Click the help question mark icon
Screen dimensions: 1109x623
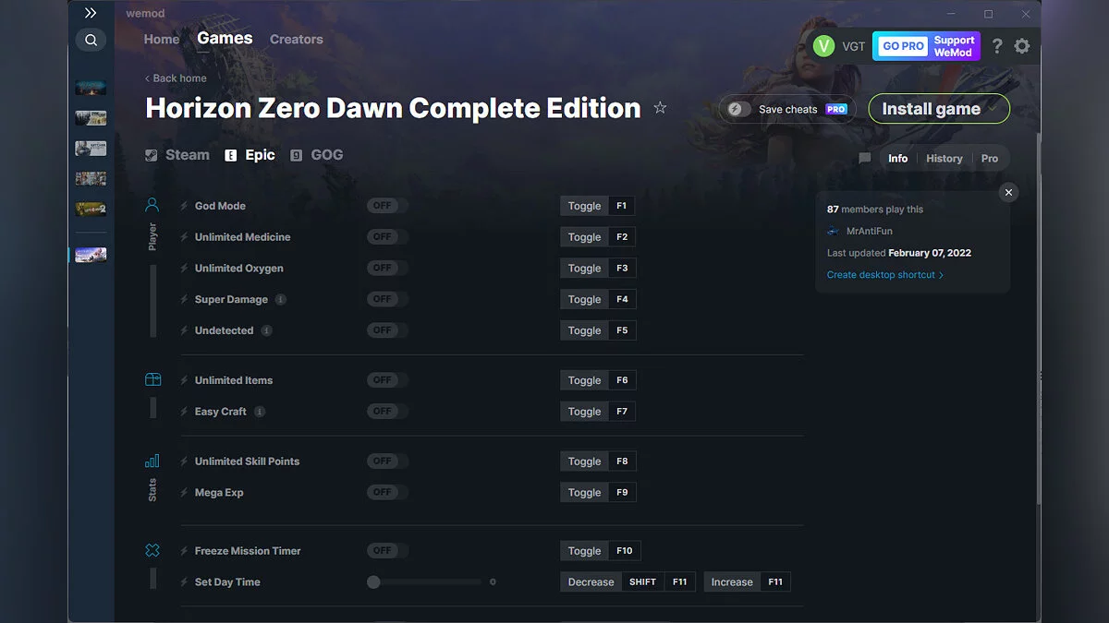point(997,45)
